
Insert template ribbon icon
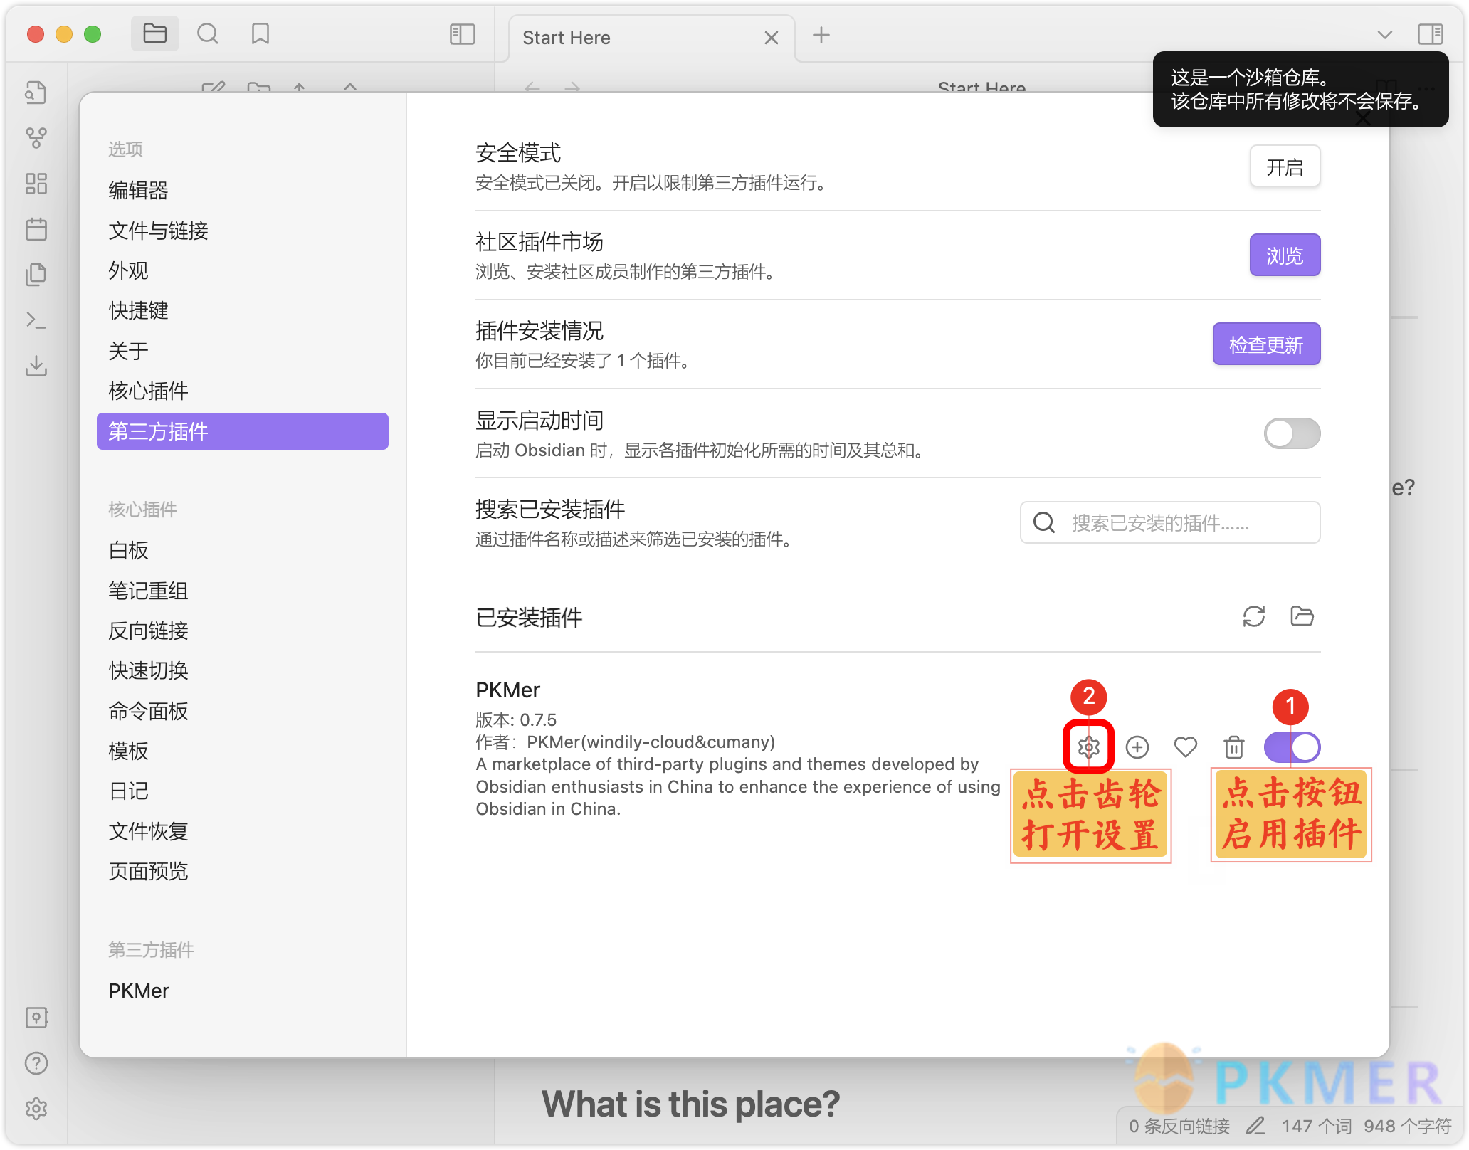pos(36,275)
